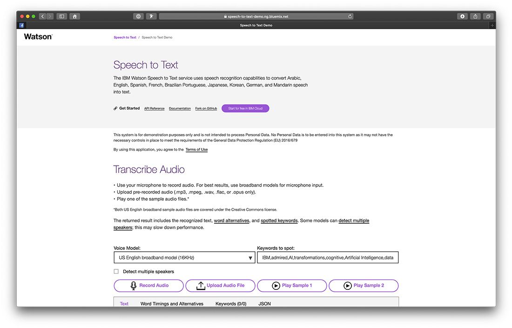Image resolution: width=512 pixels, height=328 pixels.
Task: Open the Keywords (0/0) tab
Action: 231,303
